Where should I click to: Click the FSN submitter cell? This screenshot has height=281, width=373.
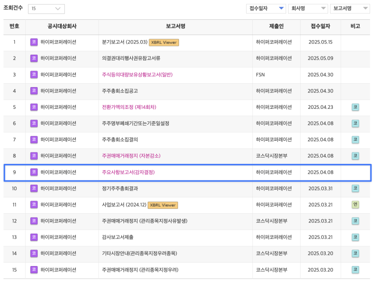point(260,74)
